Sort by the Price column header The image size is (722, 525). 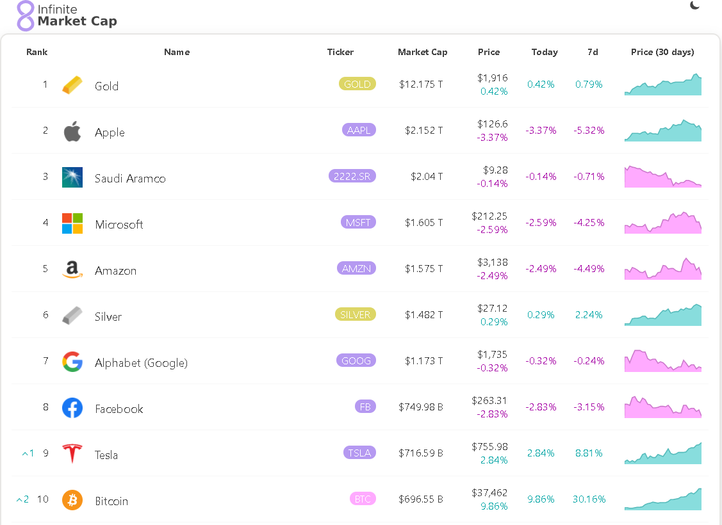[489, 52]
